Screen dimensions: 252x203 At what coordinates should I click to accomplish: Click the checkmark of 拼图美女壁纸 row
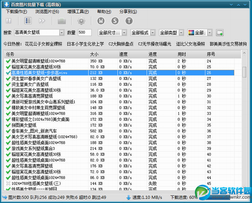click(8, 125)
